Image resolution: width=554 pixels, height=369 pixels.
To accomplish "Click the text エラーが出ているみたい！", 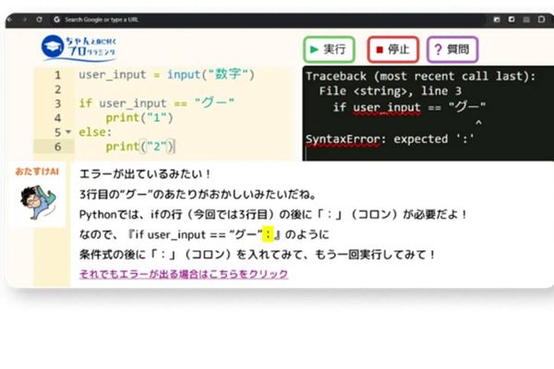I will pos(145,173).
